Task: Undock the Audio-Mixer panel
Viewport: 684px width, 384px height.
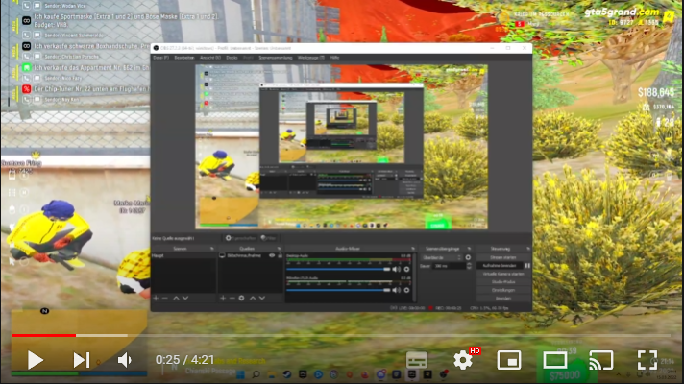Action: pos(413,249)
